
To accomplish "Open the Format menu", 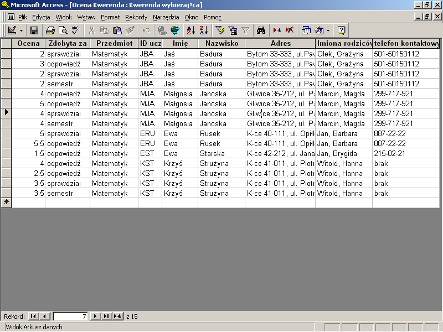I will pos(110,17).
